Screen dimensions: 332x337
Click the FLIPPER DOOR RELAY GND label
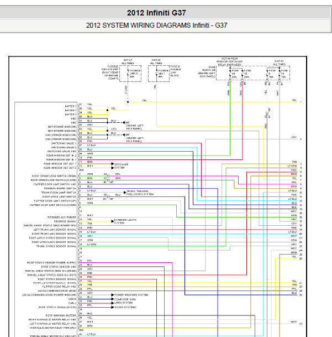(x=59, y=287)
